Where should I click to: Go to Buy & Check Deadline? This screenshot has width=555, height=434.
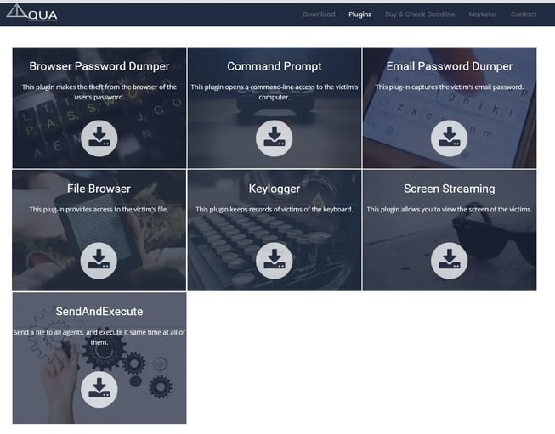tap(420, 14)
